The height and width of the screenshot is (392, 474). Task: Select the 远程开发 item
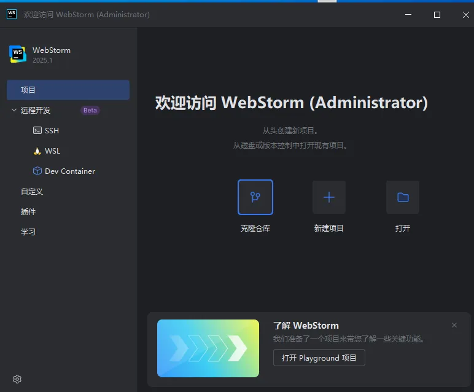tap(36, 110)
